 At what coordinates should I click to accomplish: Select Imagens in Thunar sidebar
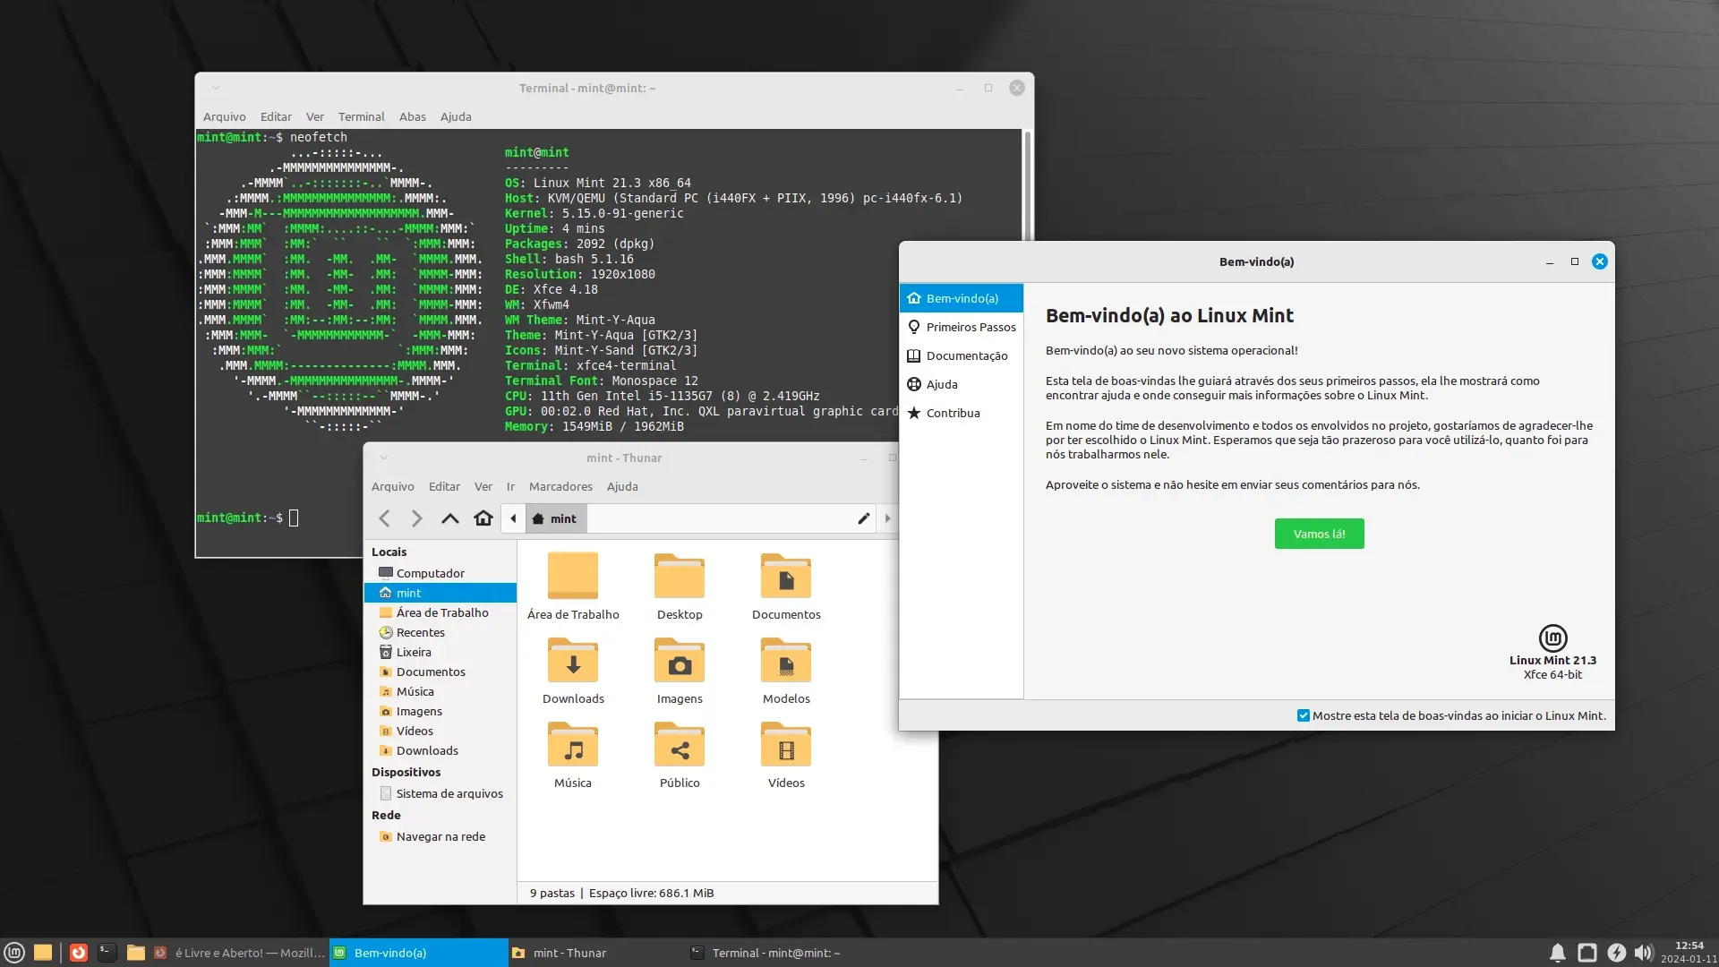pos(440,711)
